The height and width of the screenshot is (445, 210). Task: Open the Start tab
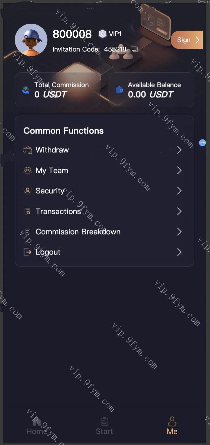(x=104, y=427)
